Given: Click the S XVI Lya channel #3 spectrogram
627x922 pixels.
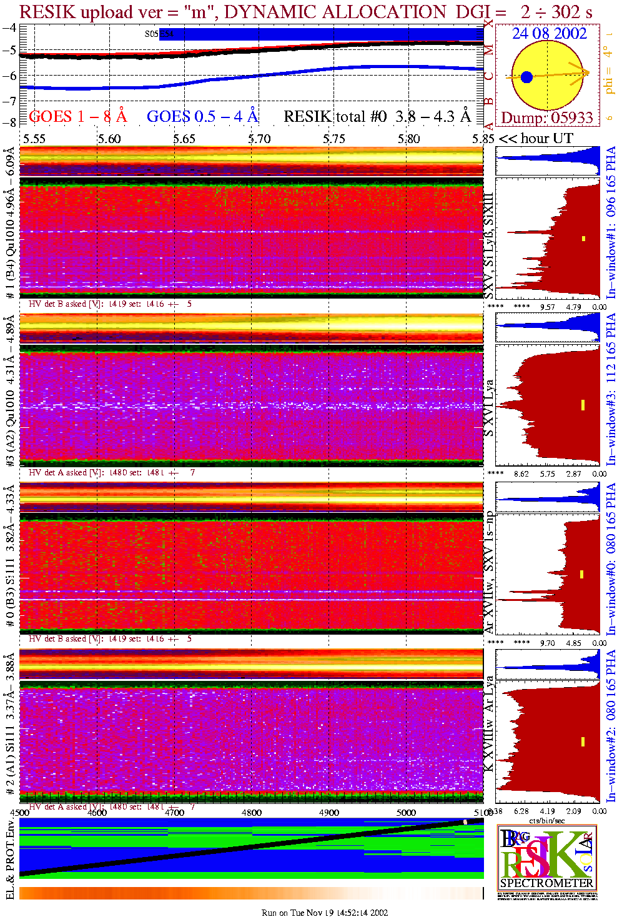Looking at the screenshot, I should pos(251,406).
